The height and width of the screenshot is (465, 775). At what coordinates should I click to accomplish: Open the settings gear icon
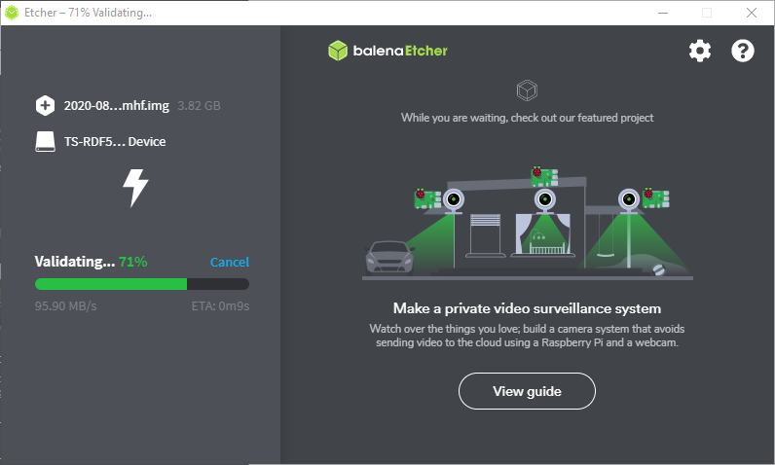click(x=700, y=52)
